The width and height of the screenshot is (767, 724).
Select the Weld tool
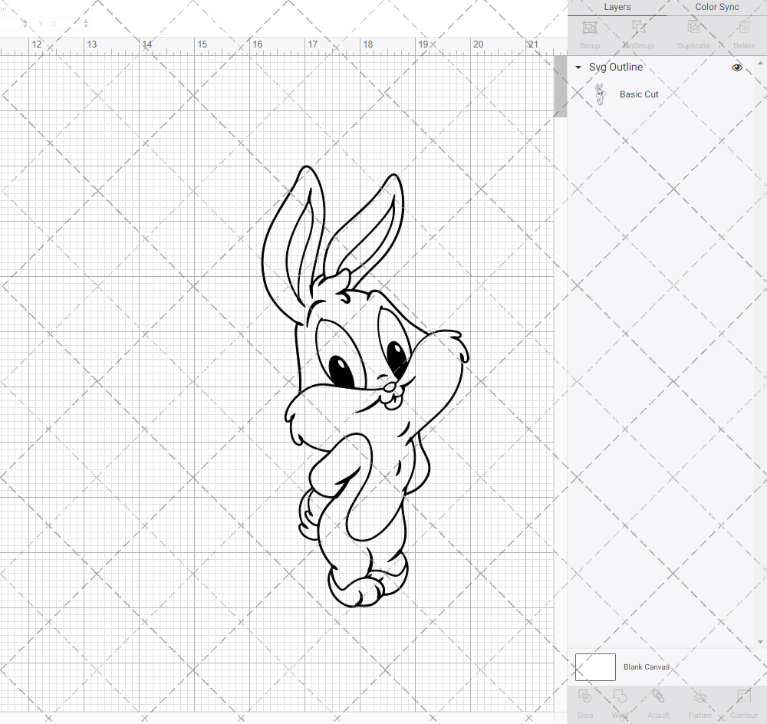pos(620,701)
